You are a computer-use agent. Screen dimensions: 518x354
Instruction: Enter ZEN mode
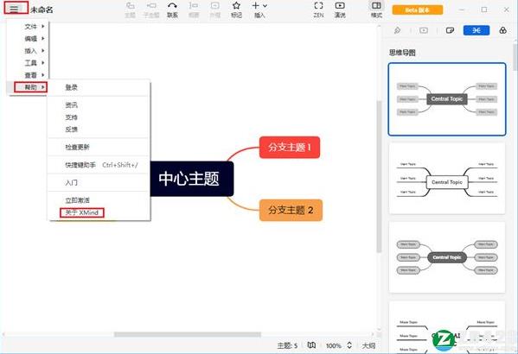(x=318, y=9)
